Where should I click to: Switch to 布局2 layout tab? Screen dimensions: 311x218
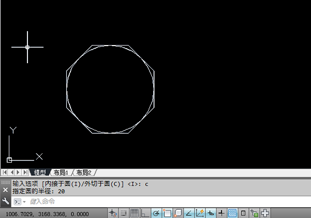[x=84, y=172]
